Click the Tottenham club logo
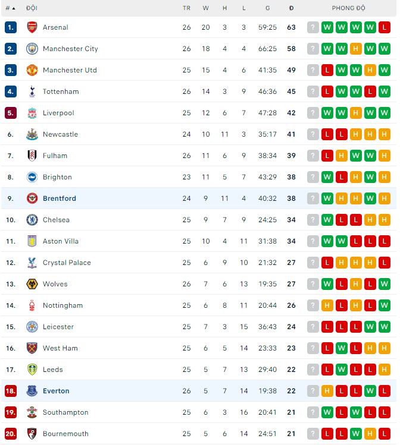 (32, 91)
